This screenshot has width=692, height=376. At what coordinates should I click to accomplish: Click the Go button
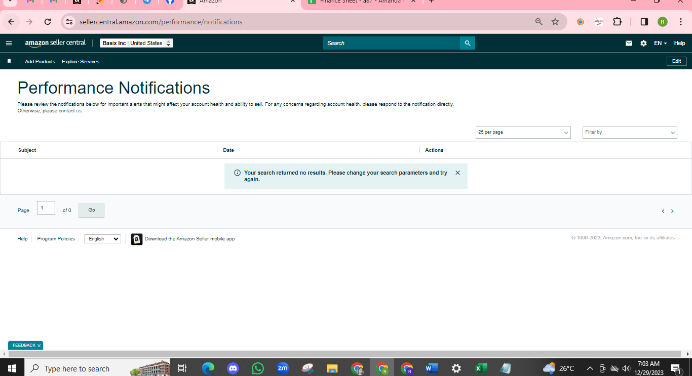click(91, 210)
